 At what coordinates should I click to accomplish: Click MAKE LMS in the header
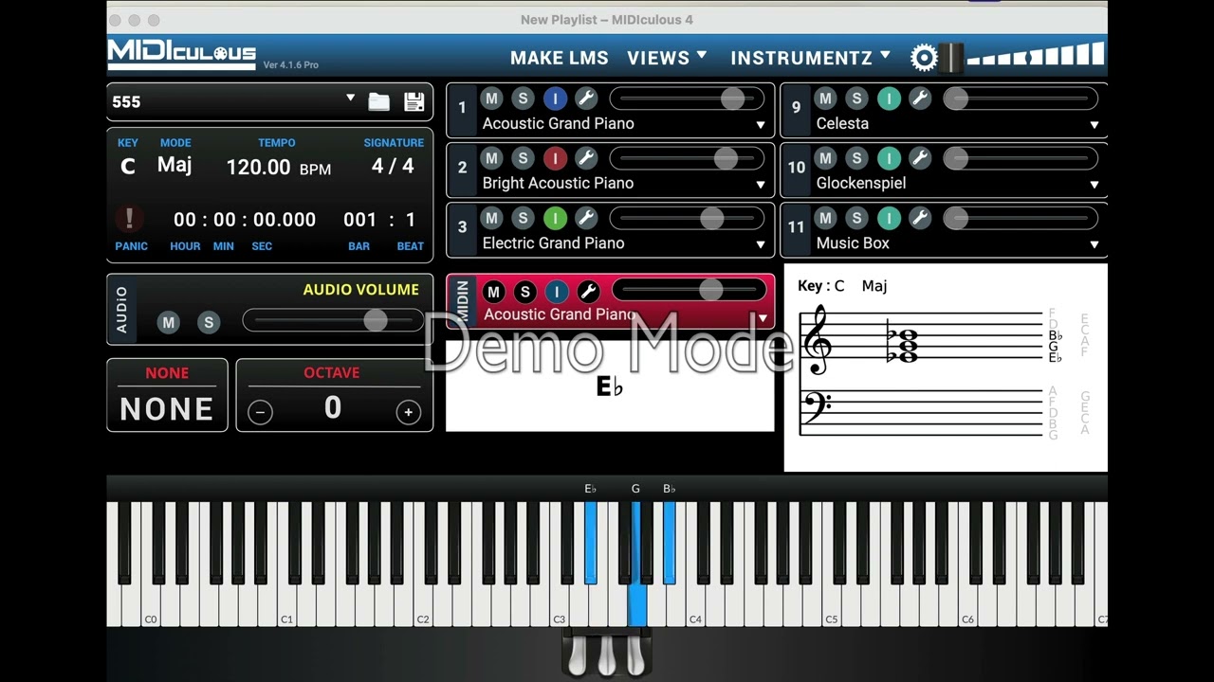[x=560, y=58]
